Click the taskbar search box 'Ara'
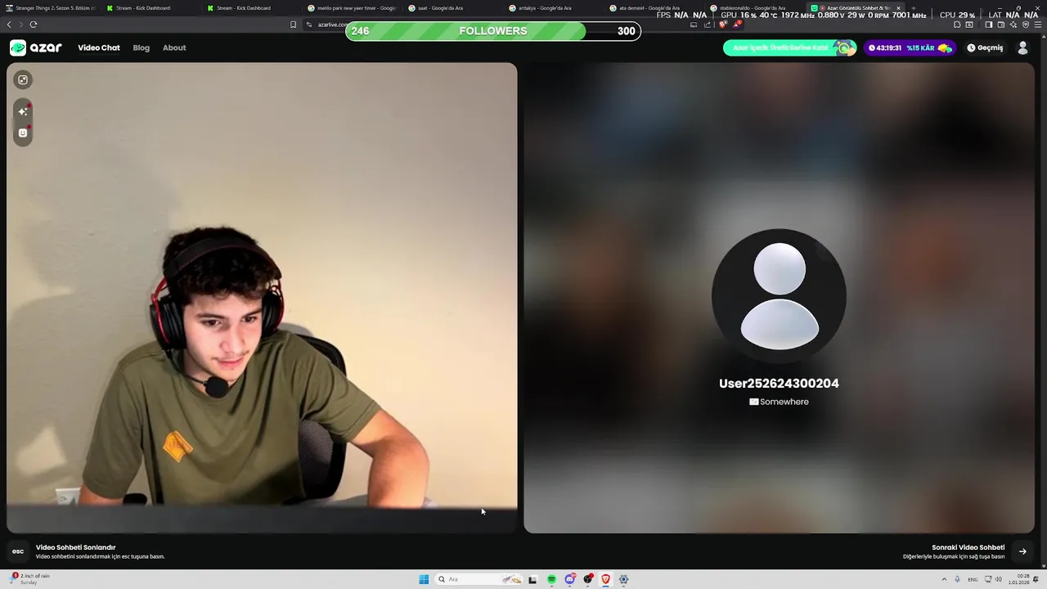 click(479, 579)
